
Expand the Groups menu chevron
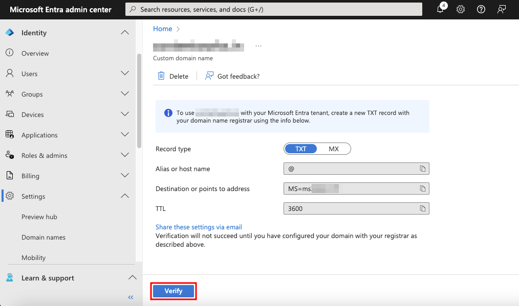pyautogui.click(x=125, y=93)
